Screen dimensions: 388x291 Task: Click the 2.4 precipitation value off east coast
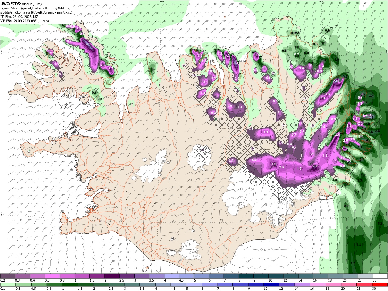click(x=372, y=95)
